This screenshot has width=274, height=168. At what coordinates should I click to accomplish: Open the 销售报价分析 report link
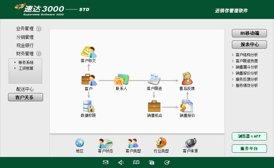pos(247,73)
